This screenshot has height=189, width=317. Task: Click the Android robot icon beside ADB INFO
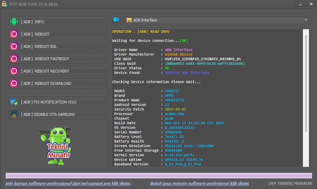14,22
